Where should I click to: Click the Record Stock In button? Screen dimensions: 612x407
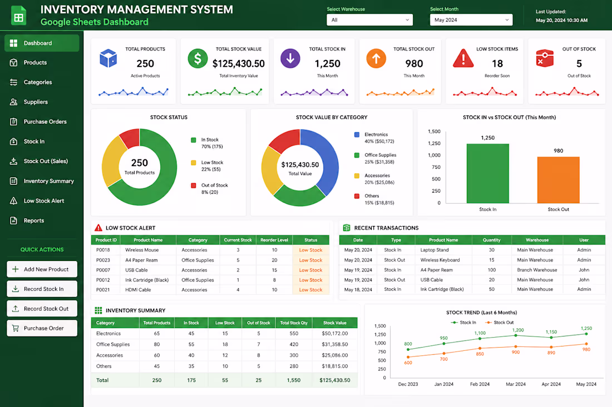point(42,289)
